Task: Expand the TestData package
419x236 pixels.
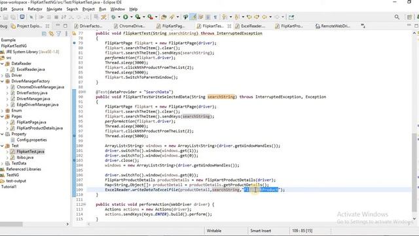Action: [x=2, y=163]
